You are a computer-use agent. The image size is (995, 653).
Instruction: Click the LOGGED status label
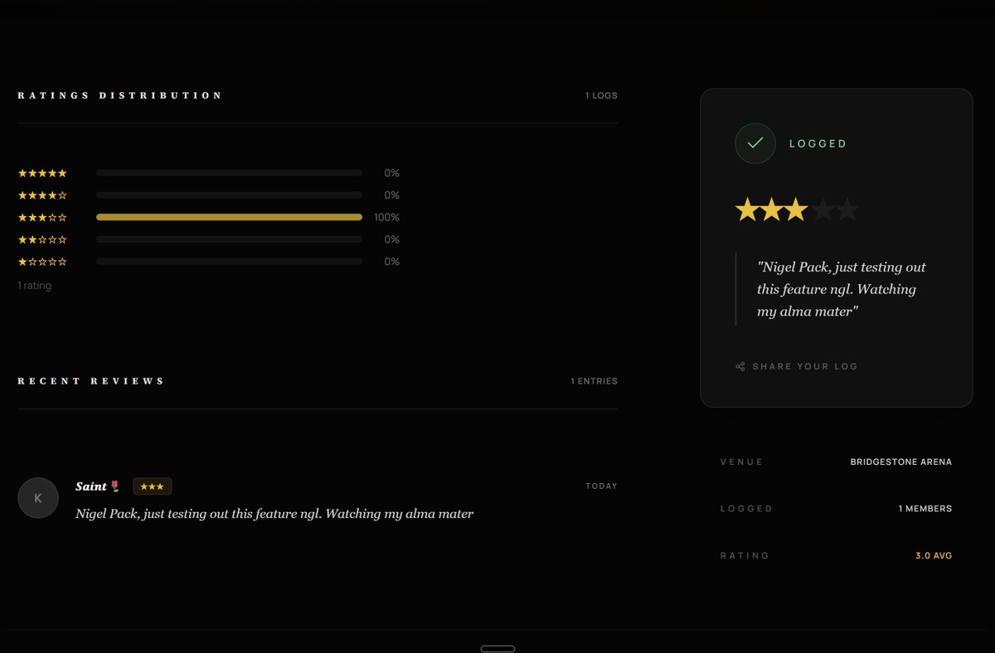818,144
